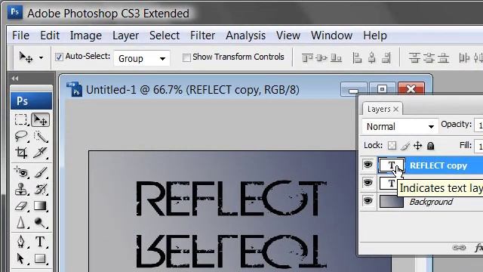This screenshot has width=483, height=272.
Task: Close the Layers tab with X
Action: click(395, 109)
